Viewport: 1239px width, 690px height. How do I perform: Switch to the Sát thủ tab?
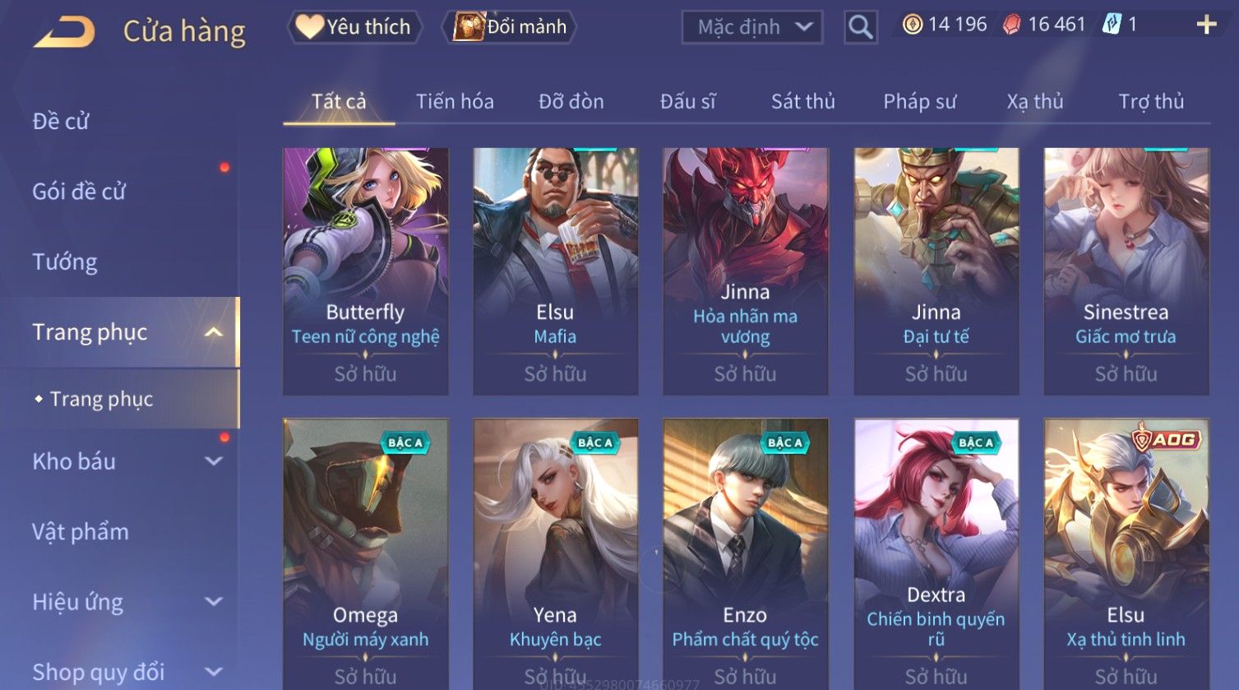click(802, 101)
